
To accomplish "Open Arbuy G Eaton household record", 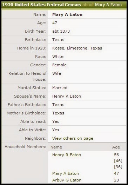I will (x=67, y=180).
